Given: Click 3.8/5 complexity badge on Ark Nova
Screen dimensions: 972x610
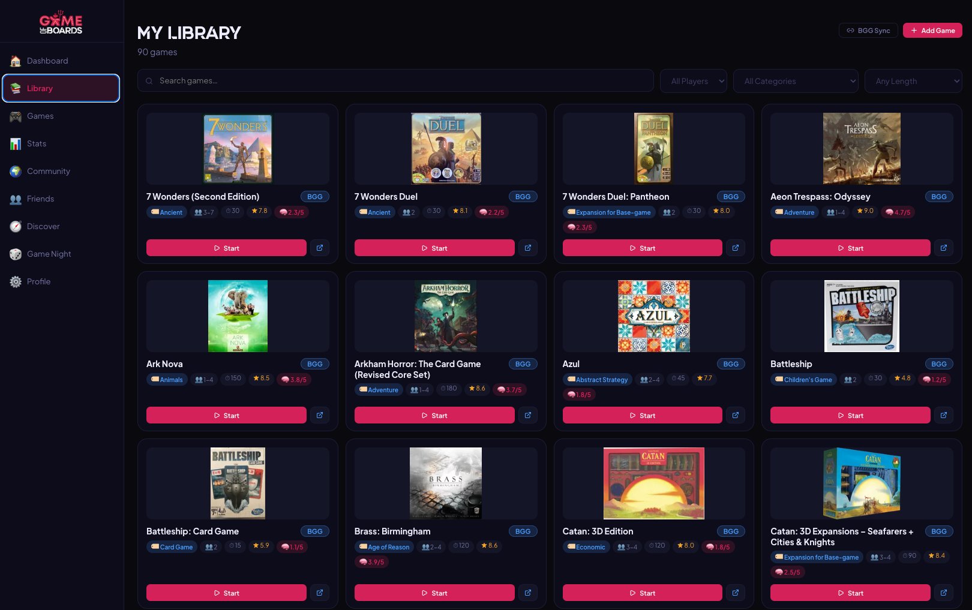Looking at the screenshot, I should [294, 380].
